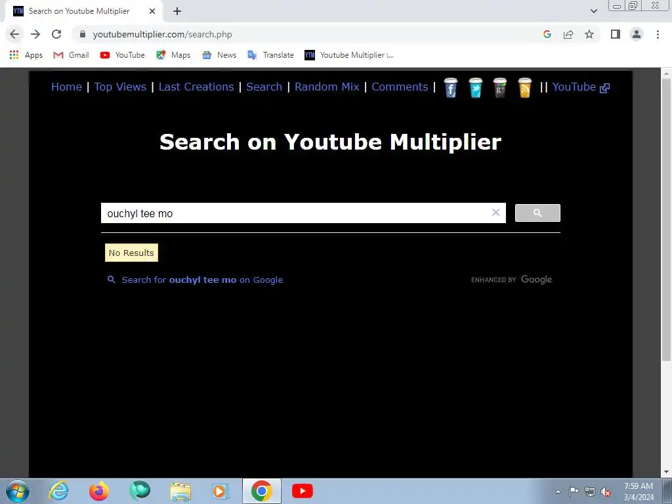Open the YouTube taskbar icon

(302, 491)
